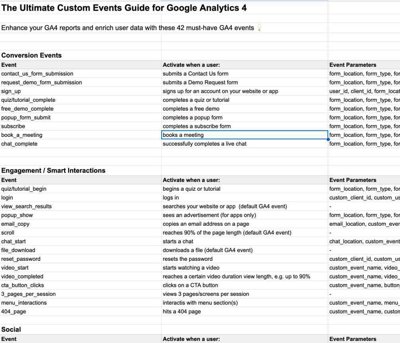The height and width of the screenshot is (343, 400).
Task: Click the 'view_search_results' cell
Action: [x=26, y=206]
